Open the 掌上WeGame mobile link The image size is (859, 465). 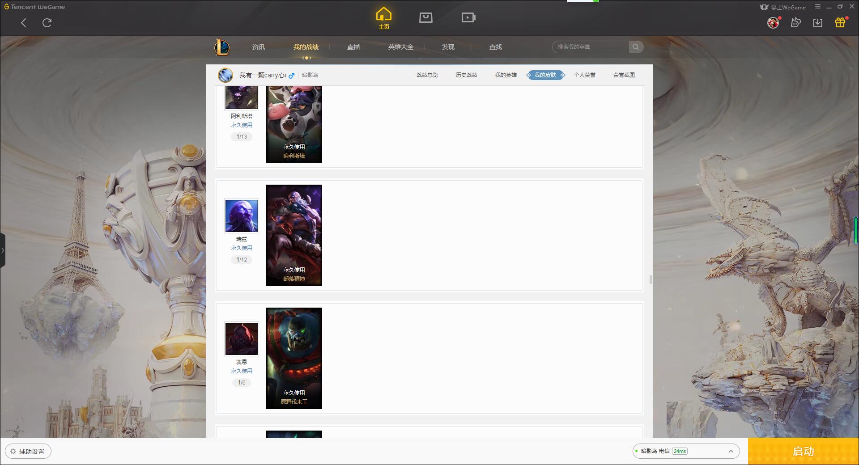coord(782,7)
